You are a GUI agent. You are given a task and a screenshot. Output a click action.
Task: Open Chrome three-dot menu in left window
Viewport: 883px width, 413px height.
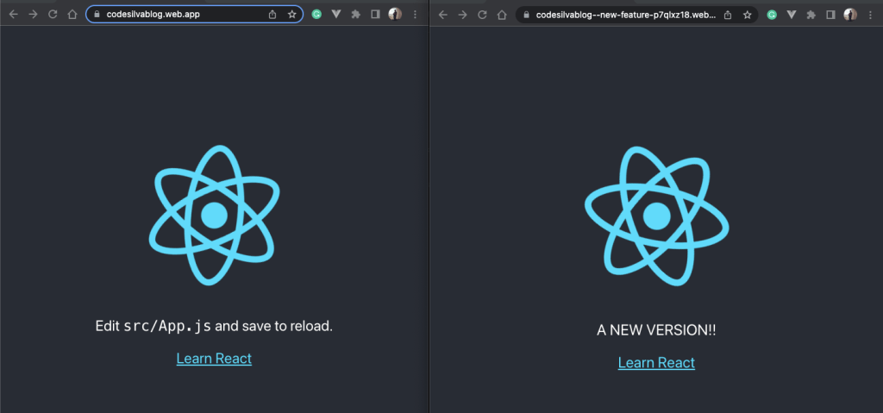point(416,15)
